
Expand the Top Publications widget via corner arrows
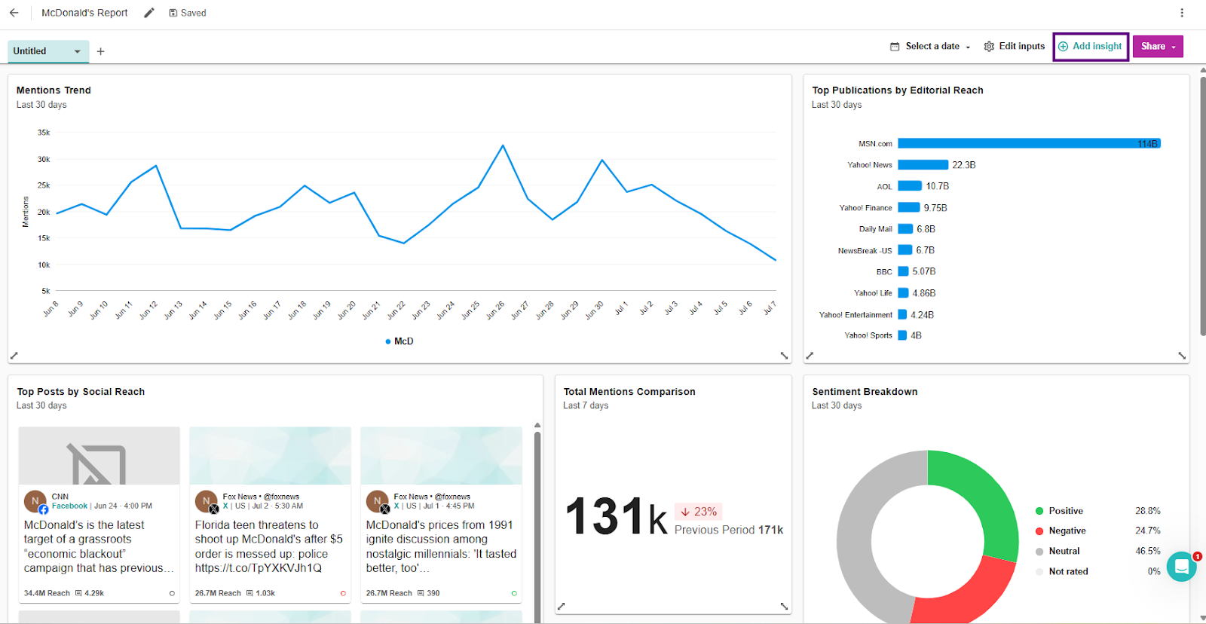[x=810, y=355]
